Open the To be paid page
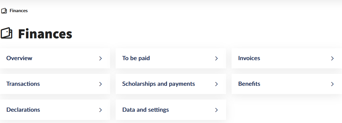The image size is (342, 123). 136,58
